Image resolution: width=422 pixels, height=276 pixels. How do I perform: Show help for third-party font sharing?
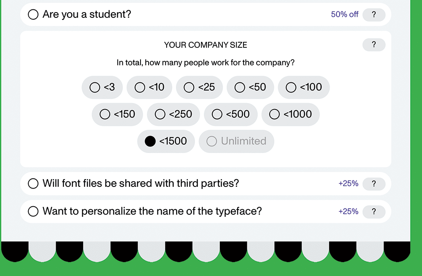pos(373,184)
